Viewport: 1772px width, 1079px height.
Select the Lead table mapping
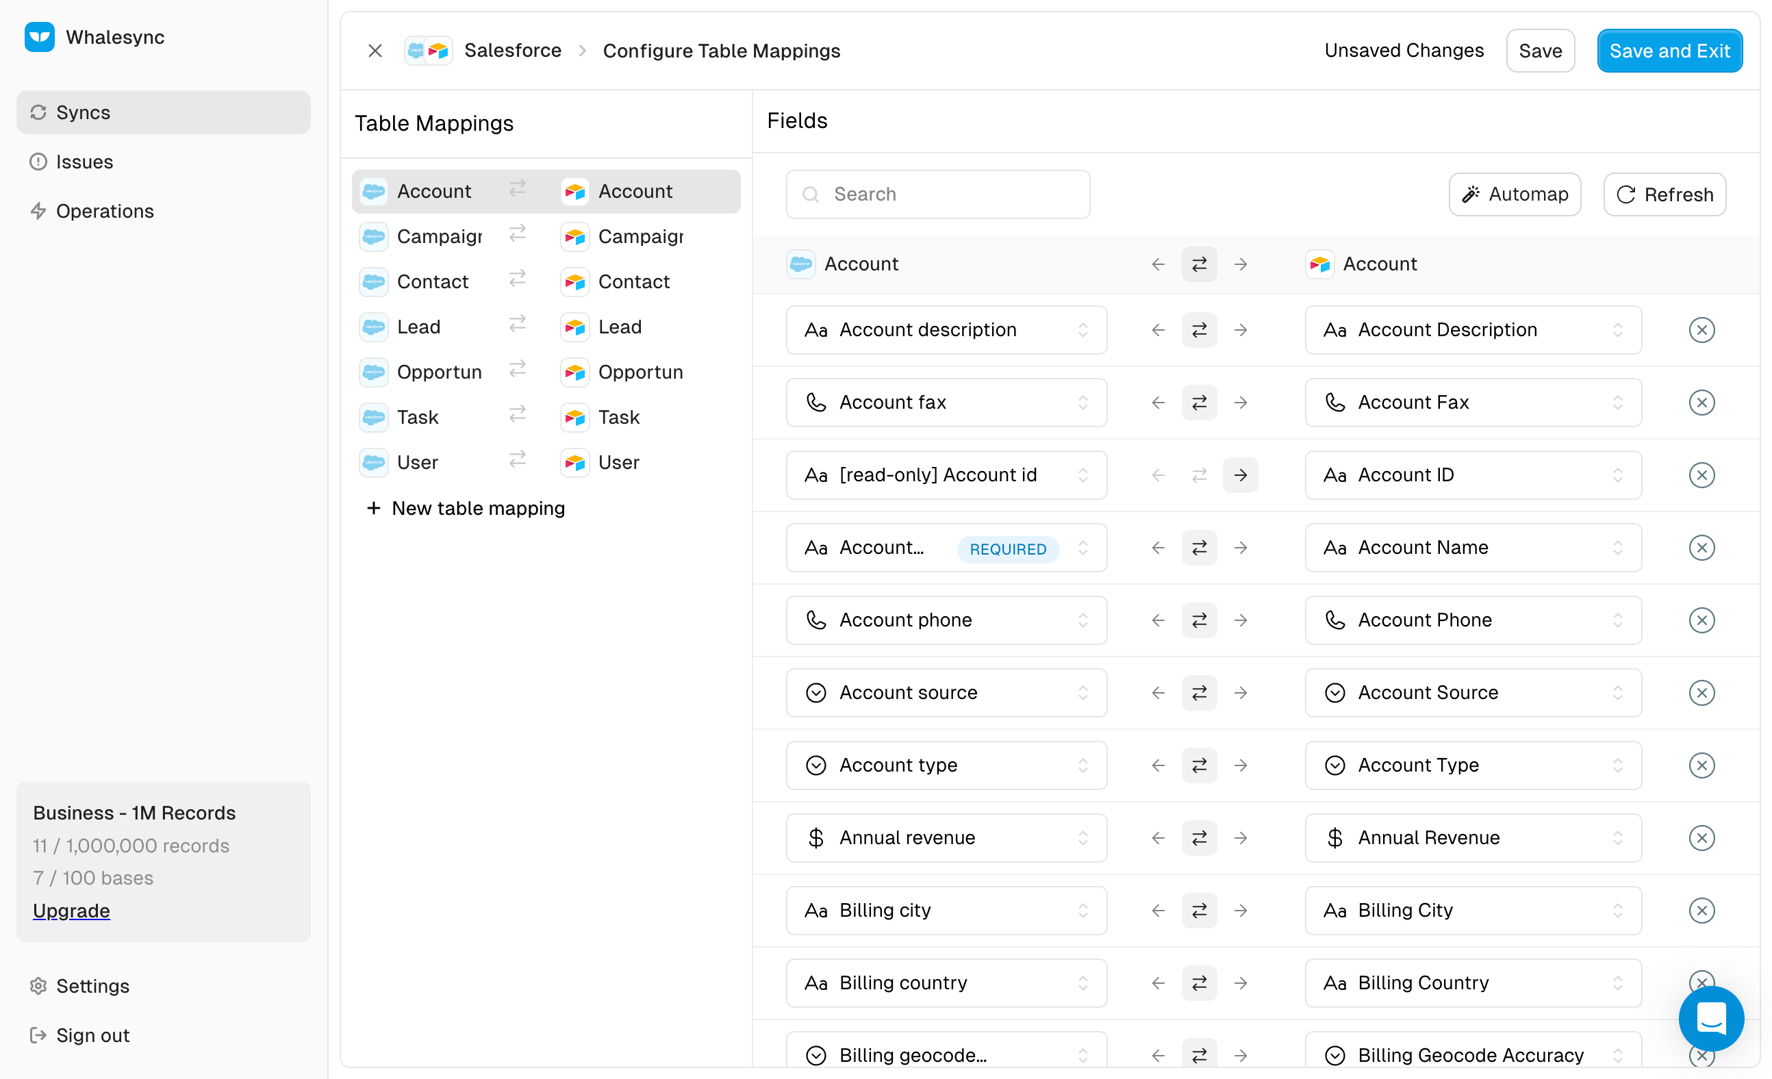pos(546,327)
